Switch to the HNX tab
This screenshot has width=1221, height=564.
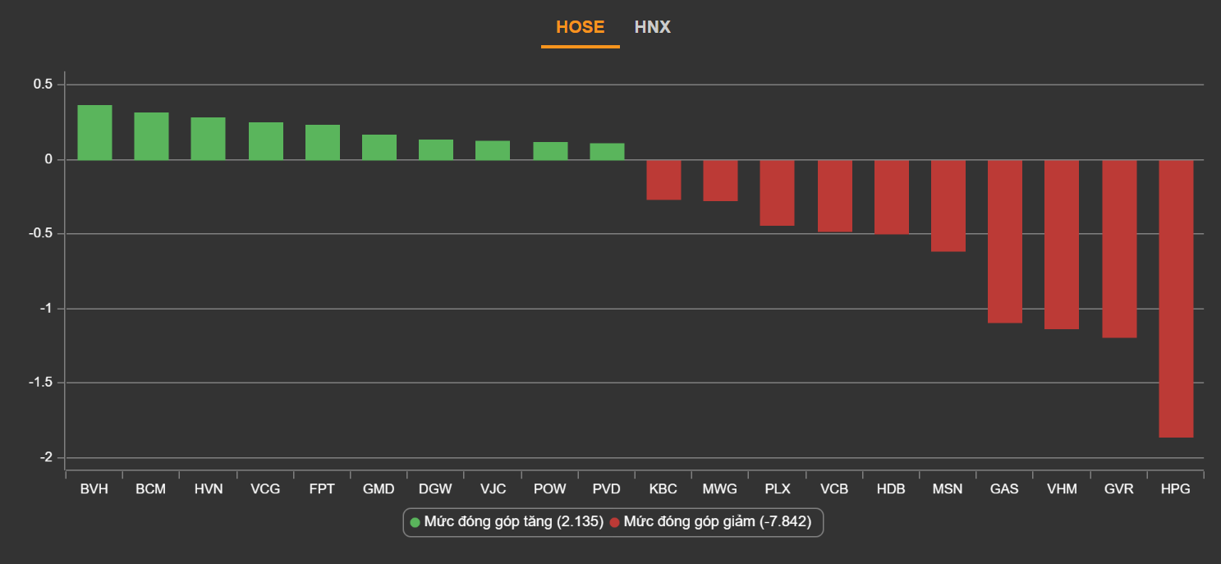[x=652, y=27]
